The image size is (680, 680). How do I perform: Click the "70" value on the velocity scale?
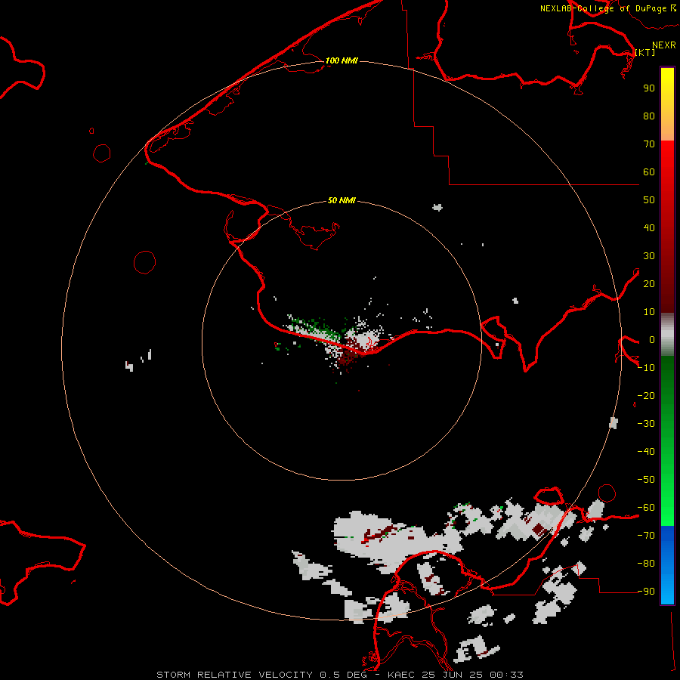[649, 144]
